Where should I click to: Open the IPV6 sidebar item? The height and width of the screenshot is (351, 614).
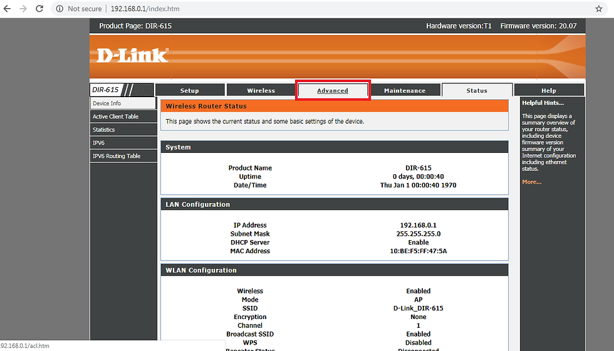click(x=123, y=143)
